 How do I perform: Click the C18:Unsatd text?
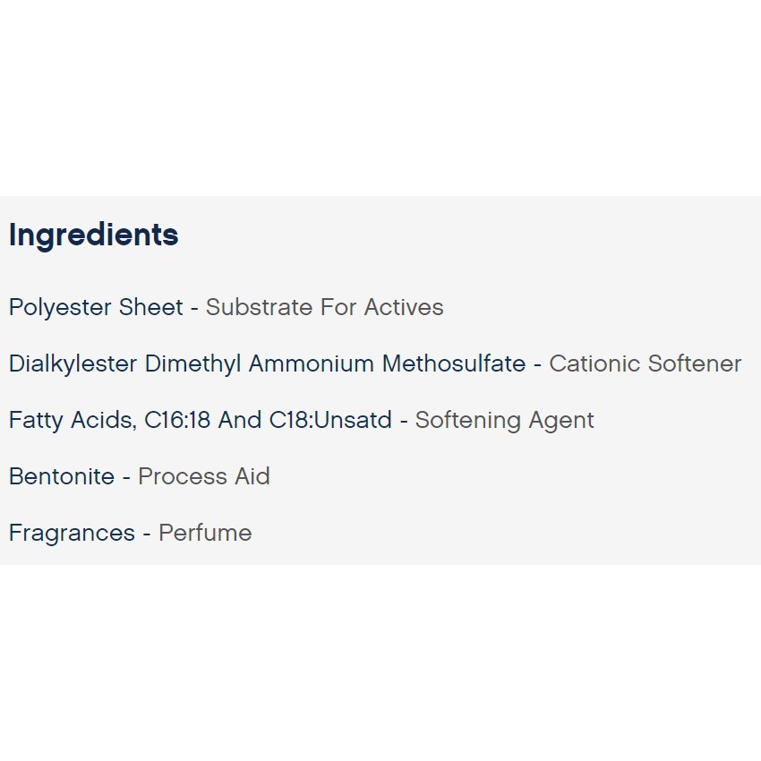[330, 420]
